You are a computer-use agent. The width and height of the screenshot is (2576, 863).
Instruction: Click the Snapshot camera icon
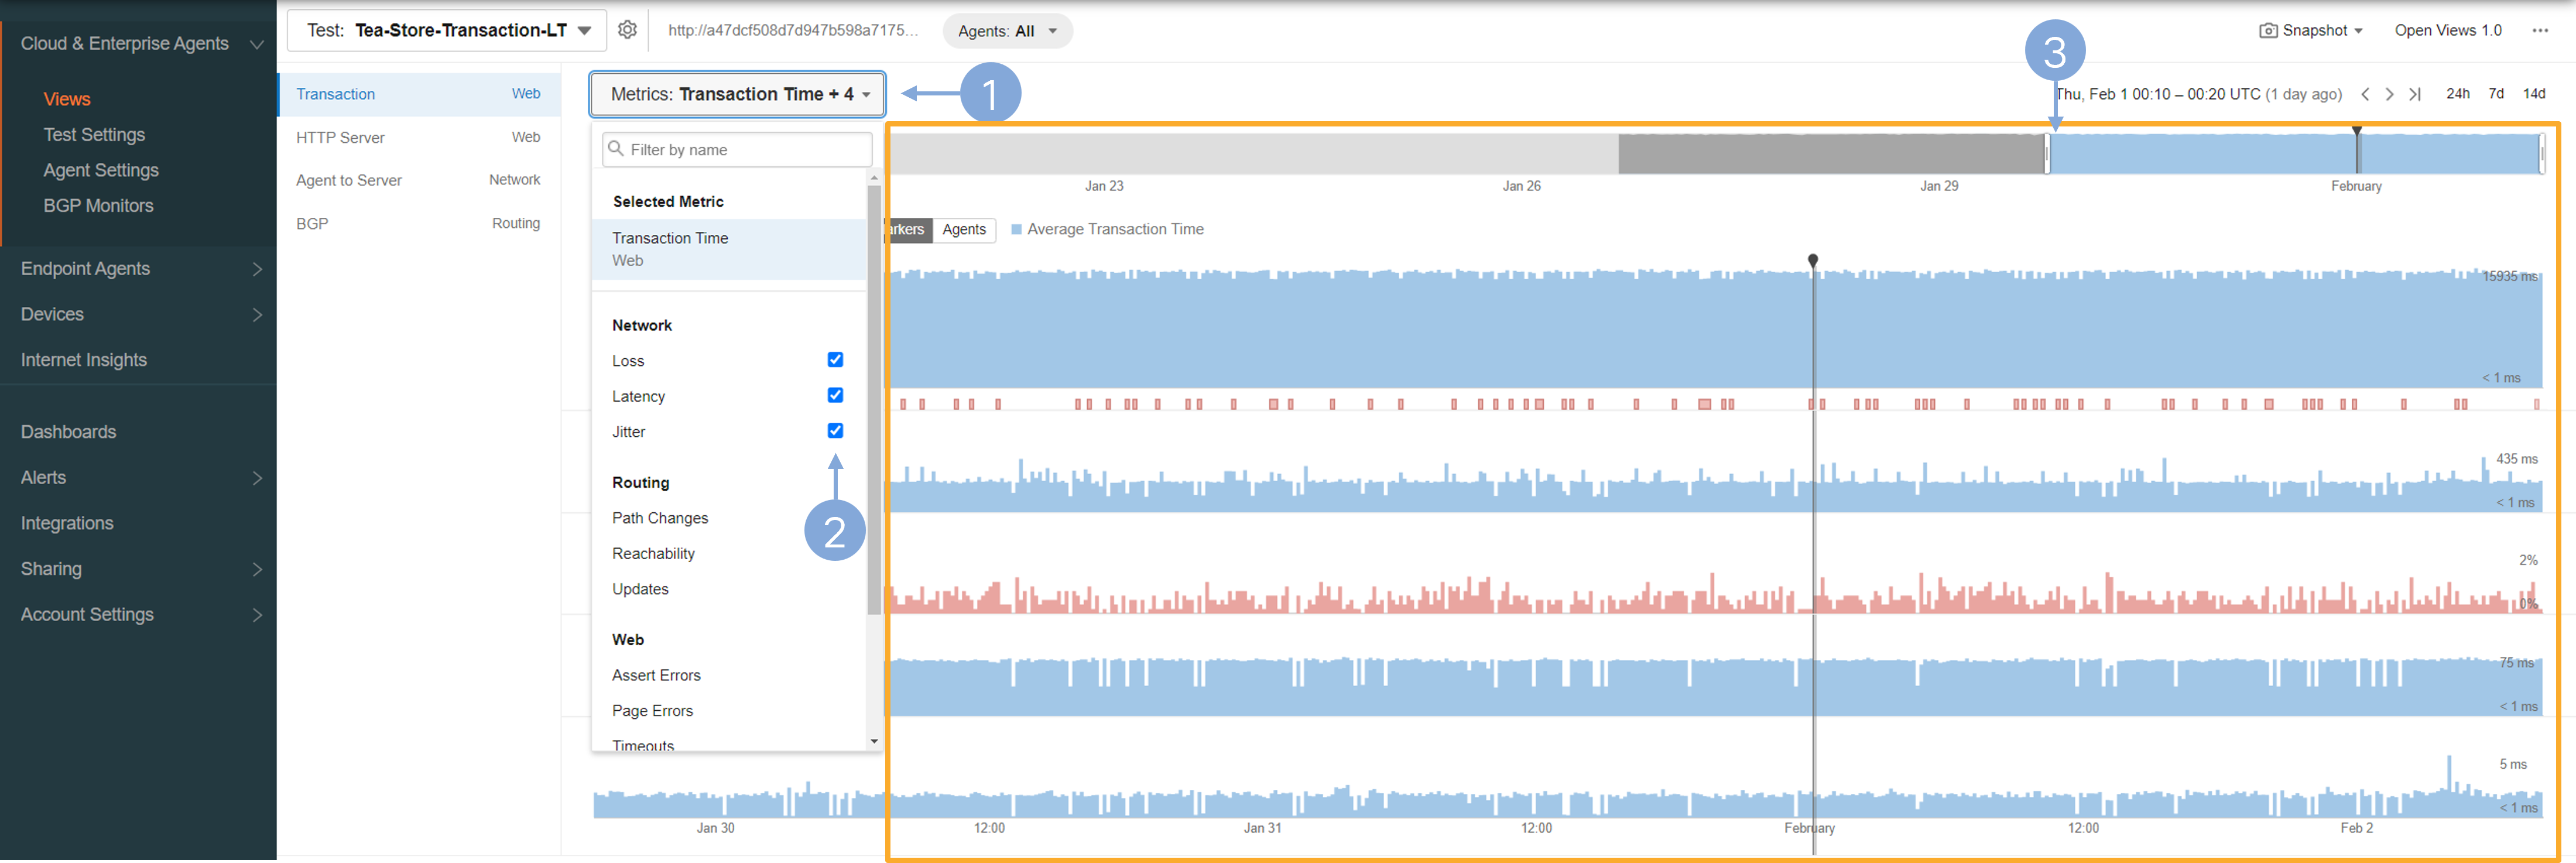coord(2268,31)
